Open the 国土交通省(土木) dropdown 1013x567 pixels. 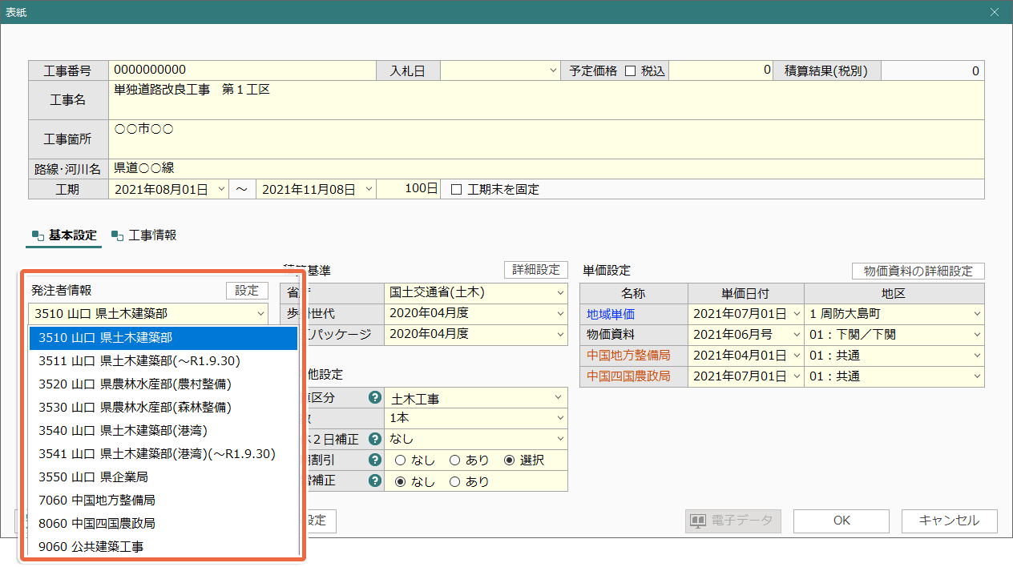560,292
